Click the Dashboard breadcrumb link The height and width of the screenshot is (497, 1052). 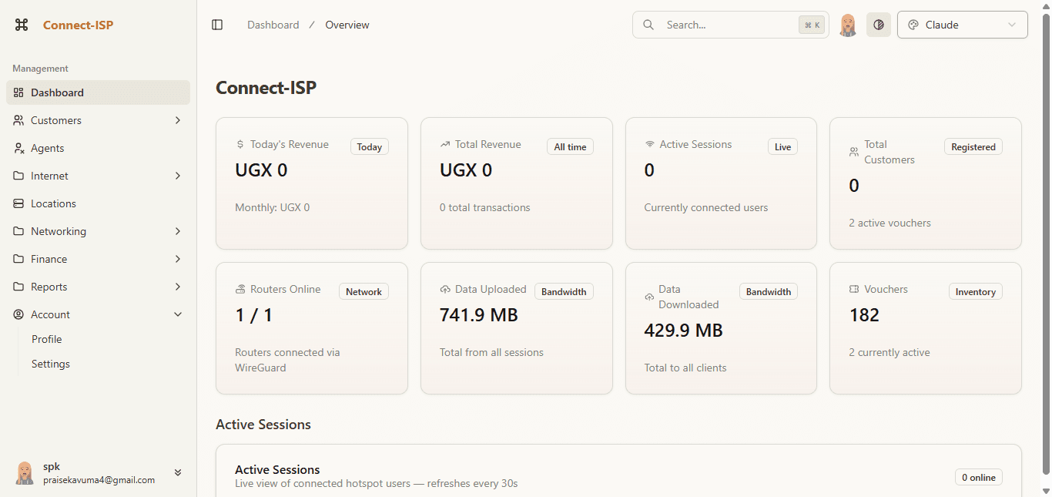[x=273, y=24]
